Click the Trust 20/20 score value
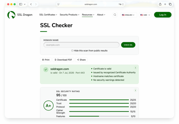179x124 pixels. pyautogui.click(x=133, y=103)
